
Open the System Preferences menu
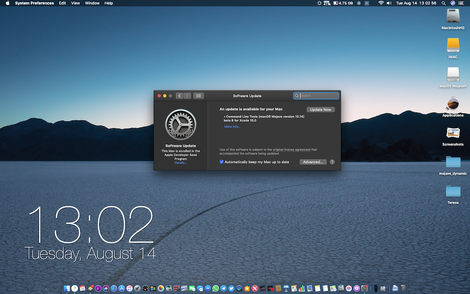pyautogui.click(x=34, y=3)
